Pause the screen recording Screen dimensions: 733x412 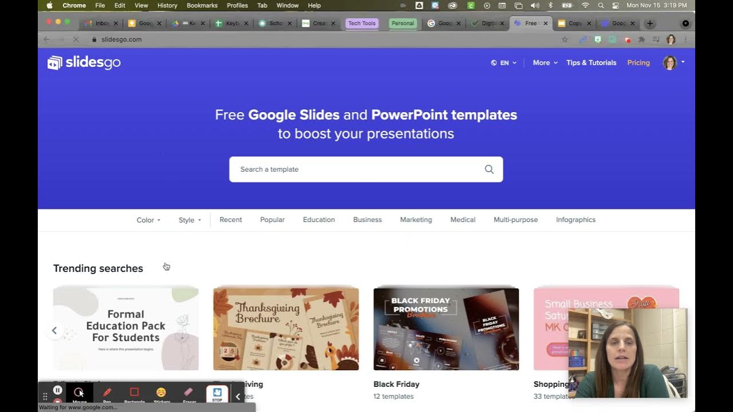[57, 390]
